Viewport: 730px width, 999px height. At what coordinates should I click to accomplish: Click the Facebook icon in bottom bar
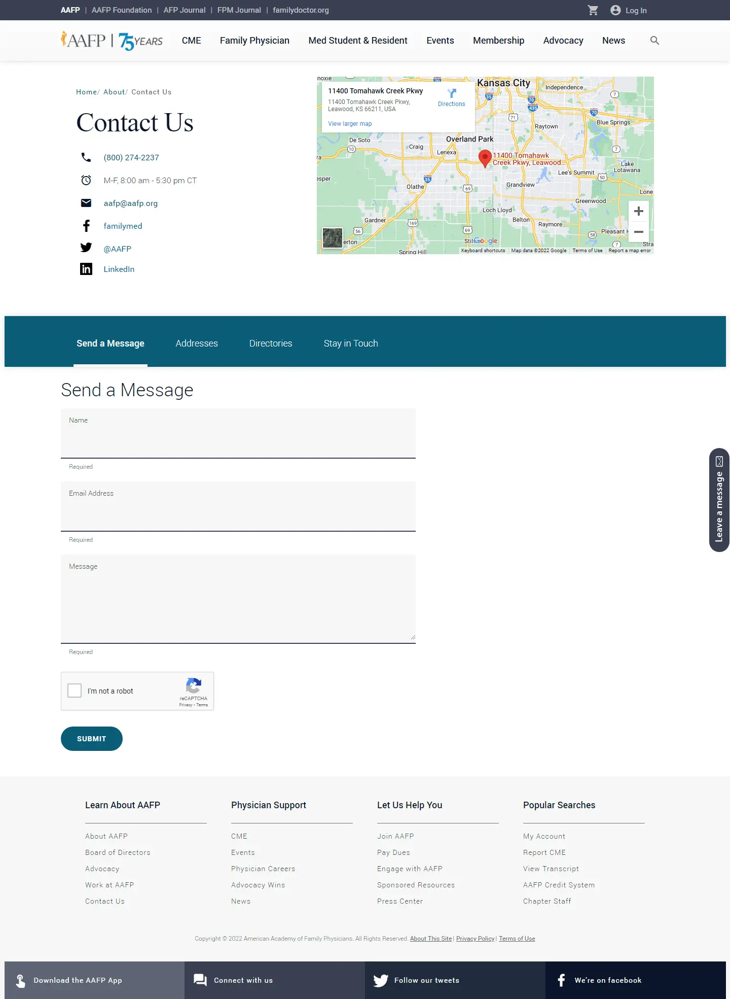coord(561,980)
